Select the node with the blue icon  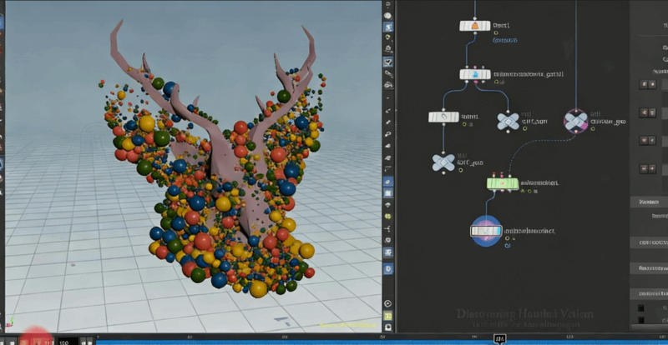point(475,75)
